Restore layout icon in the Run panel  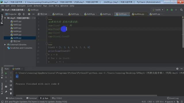[x=6, y=86]
